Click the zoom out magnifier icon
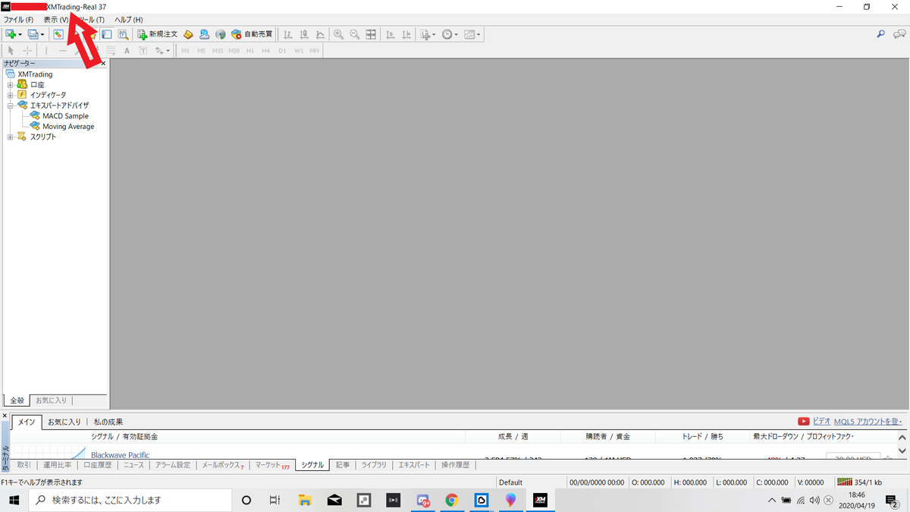Image resolution: width=910 pixels, height=512 pixels. click(x=354, y=34)
